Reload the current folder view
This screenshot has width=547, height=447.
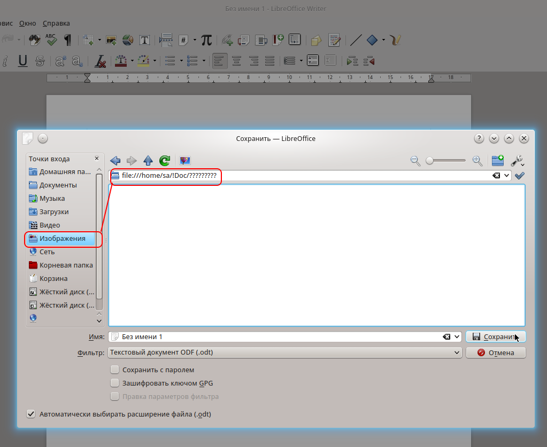[x=165, y=161]
